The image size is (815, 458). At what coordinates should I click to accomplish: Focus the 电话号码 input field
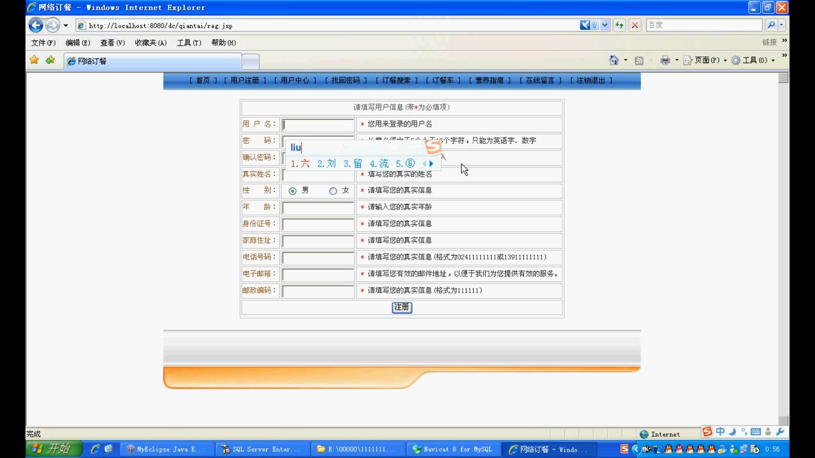coord(318,258)
